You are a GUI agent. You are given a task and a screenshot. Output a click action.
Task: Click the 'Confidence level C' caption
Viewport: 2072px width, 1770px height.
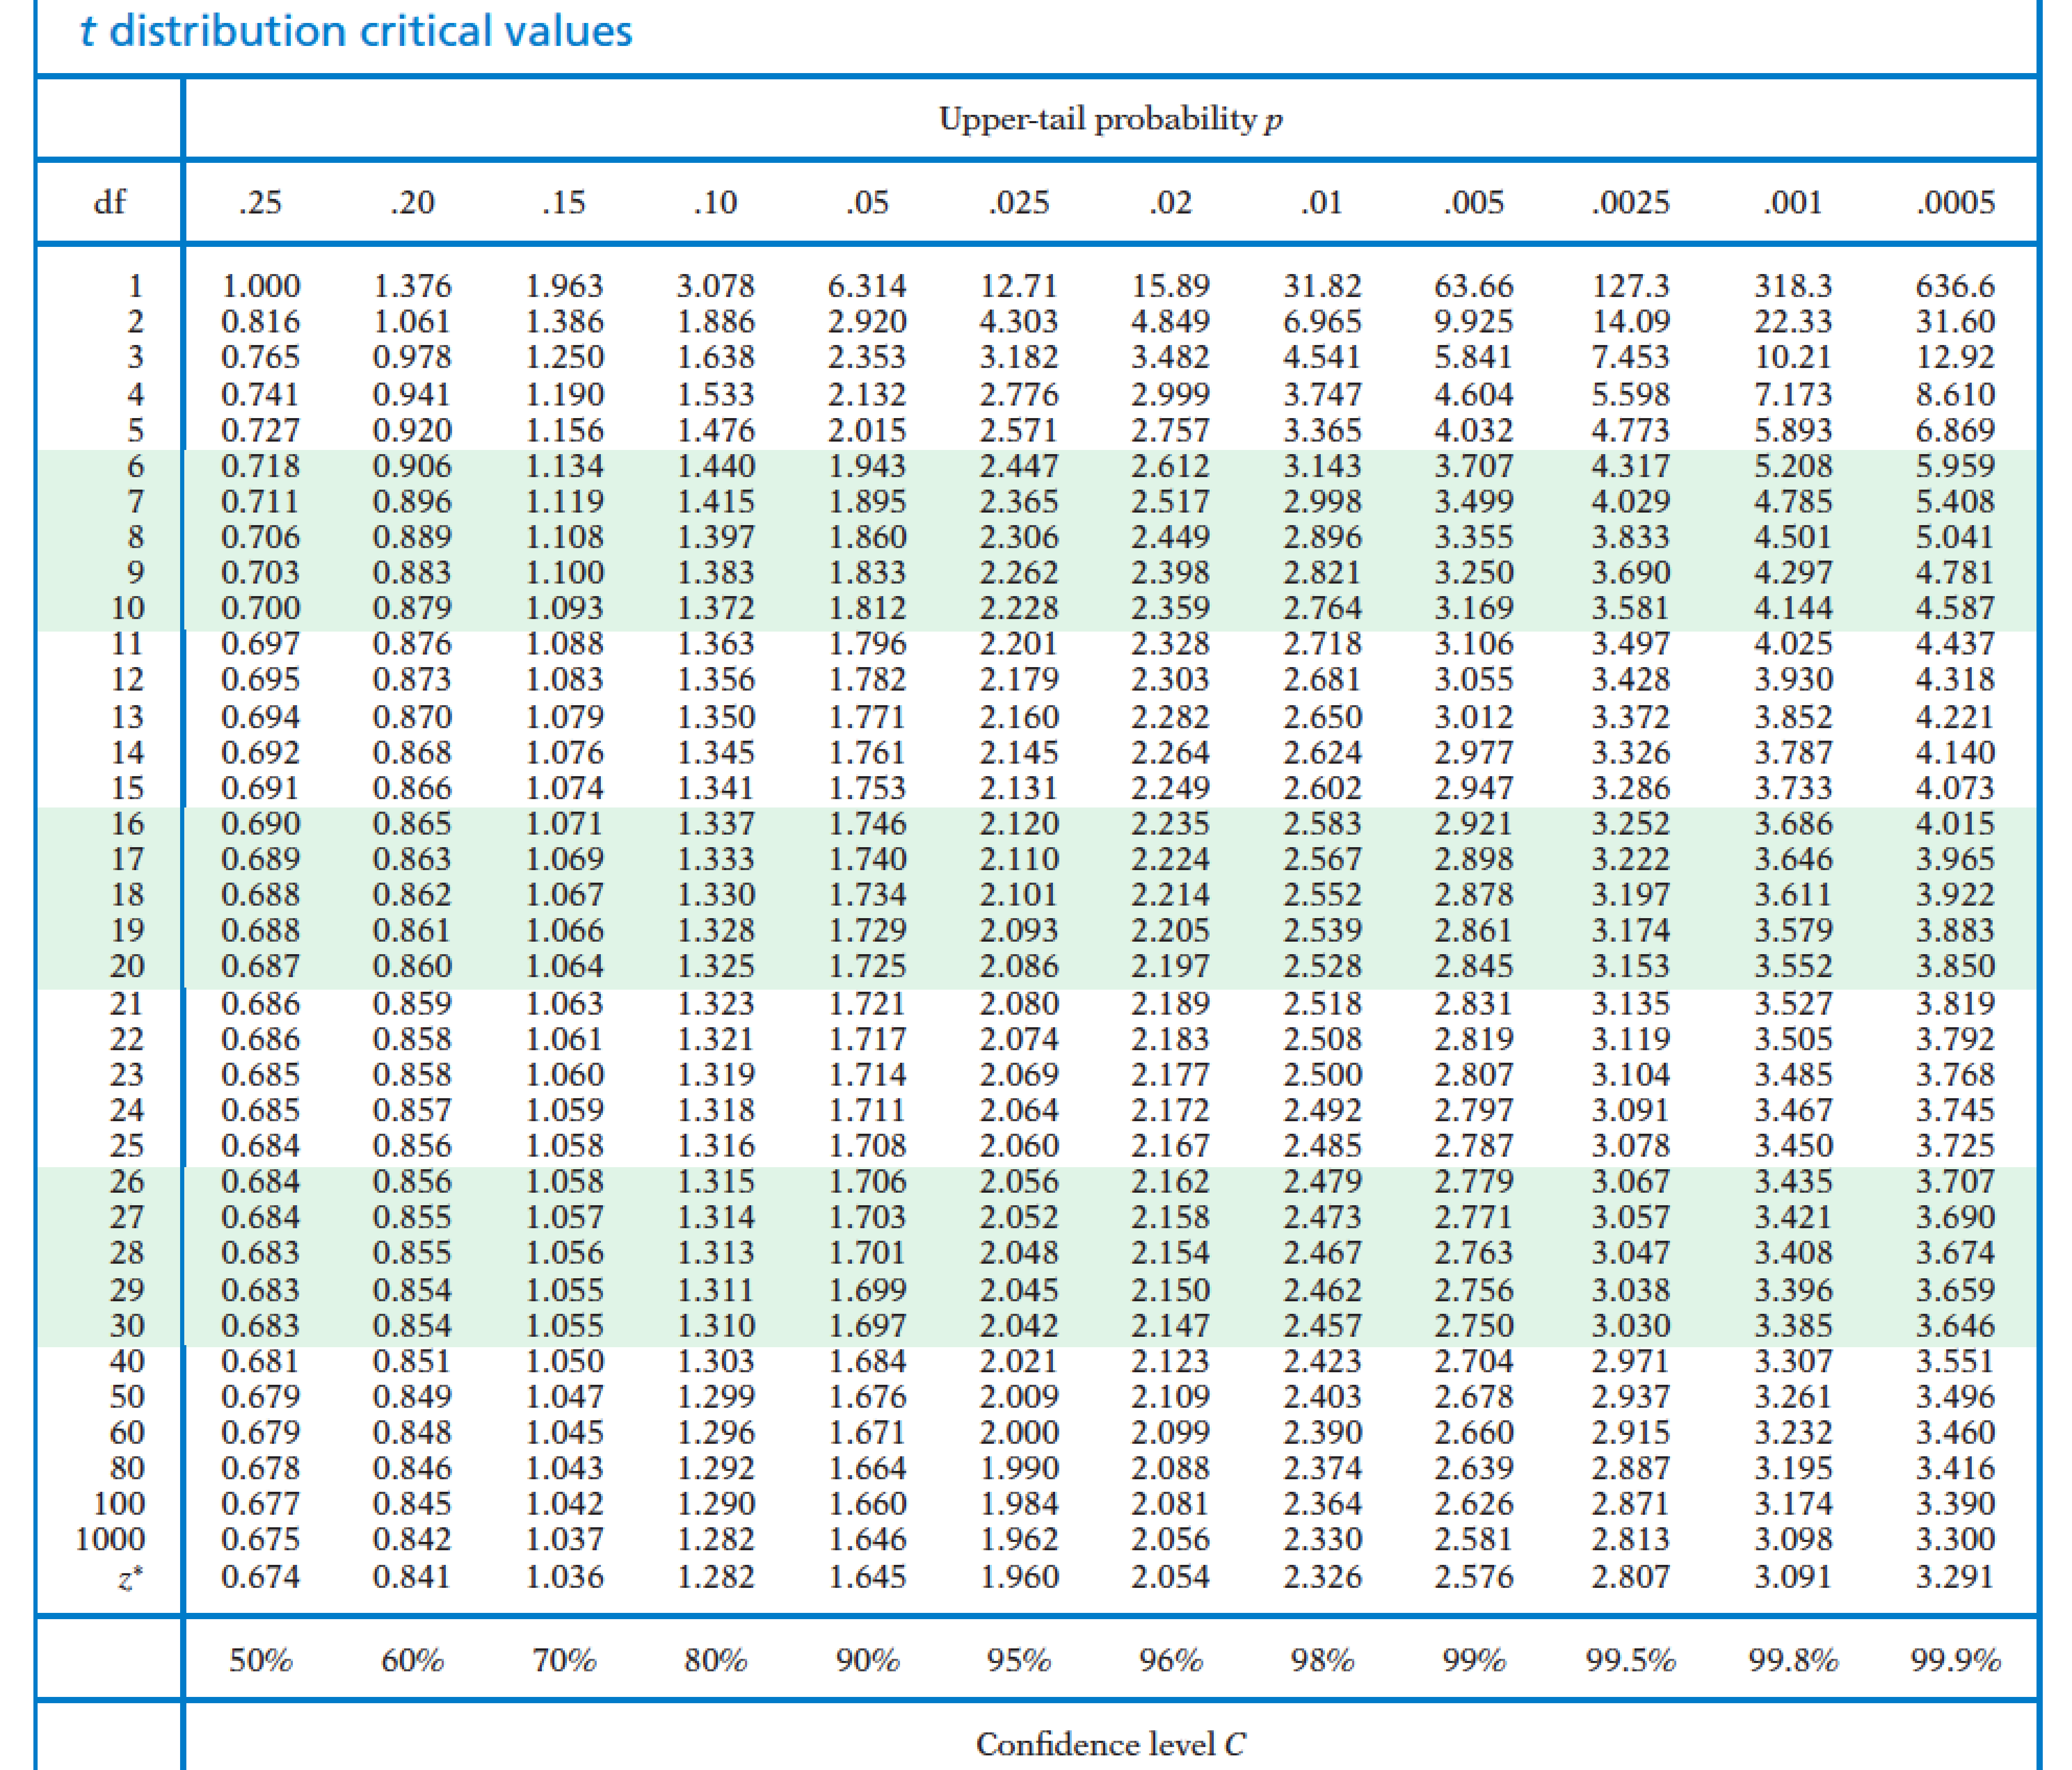click(x=1110, y=1744)
